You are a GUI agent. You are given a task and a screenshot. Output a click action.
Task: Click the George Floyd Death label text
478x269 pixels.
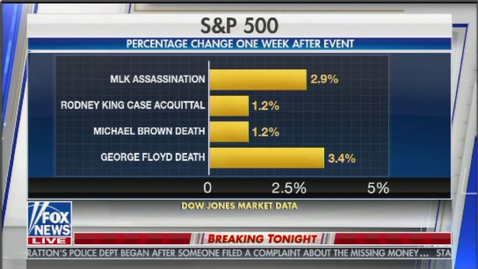[x=153, y=157]
